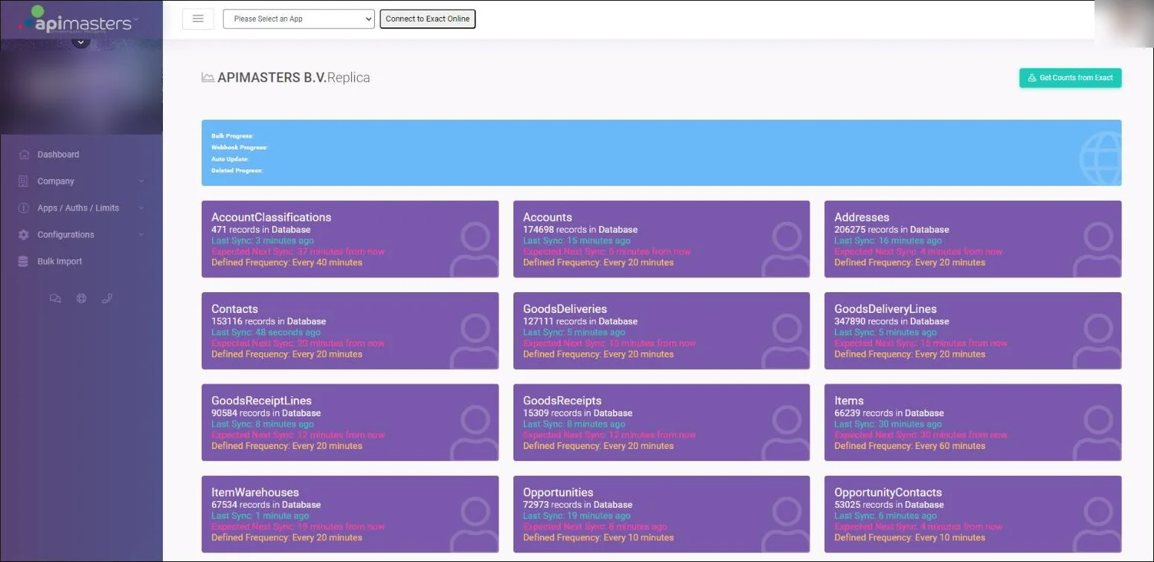
Task: Click the round icon between chat and phone
Action: pos(81,298)
